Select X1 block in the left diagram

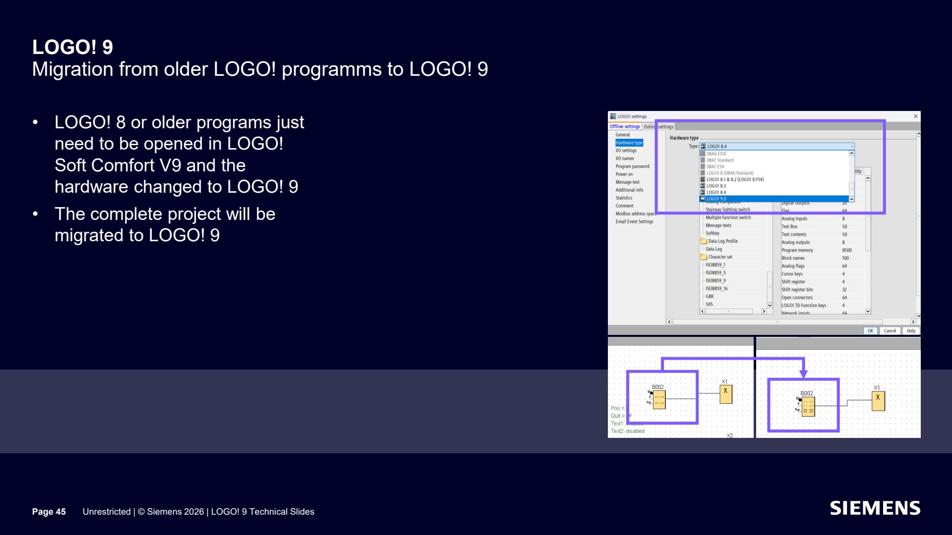pyautogui.click(x=725, y=394)
